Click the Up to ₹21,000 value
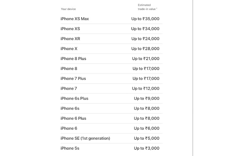The image size is (234, 156). point(146,59)
